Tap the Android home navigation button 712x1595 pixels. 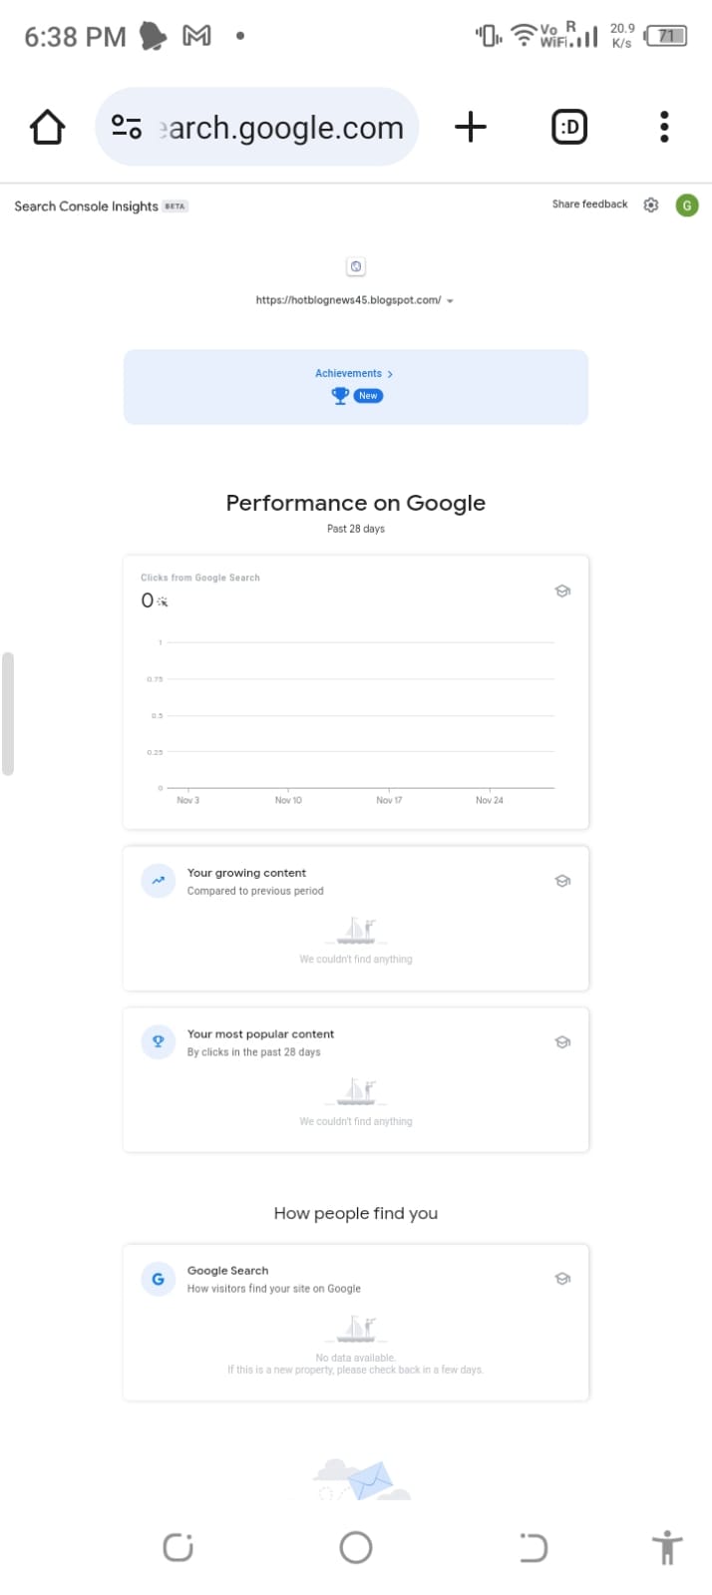[x=356, y=1547]
